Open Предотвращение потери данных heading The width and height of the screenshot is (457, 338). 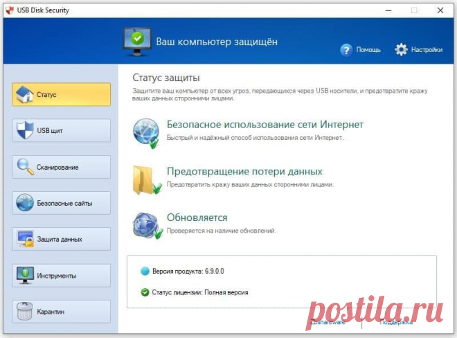pos(244,171)
